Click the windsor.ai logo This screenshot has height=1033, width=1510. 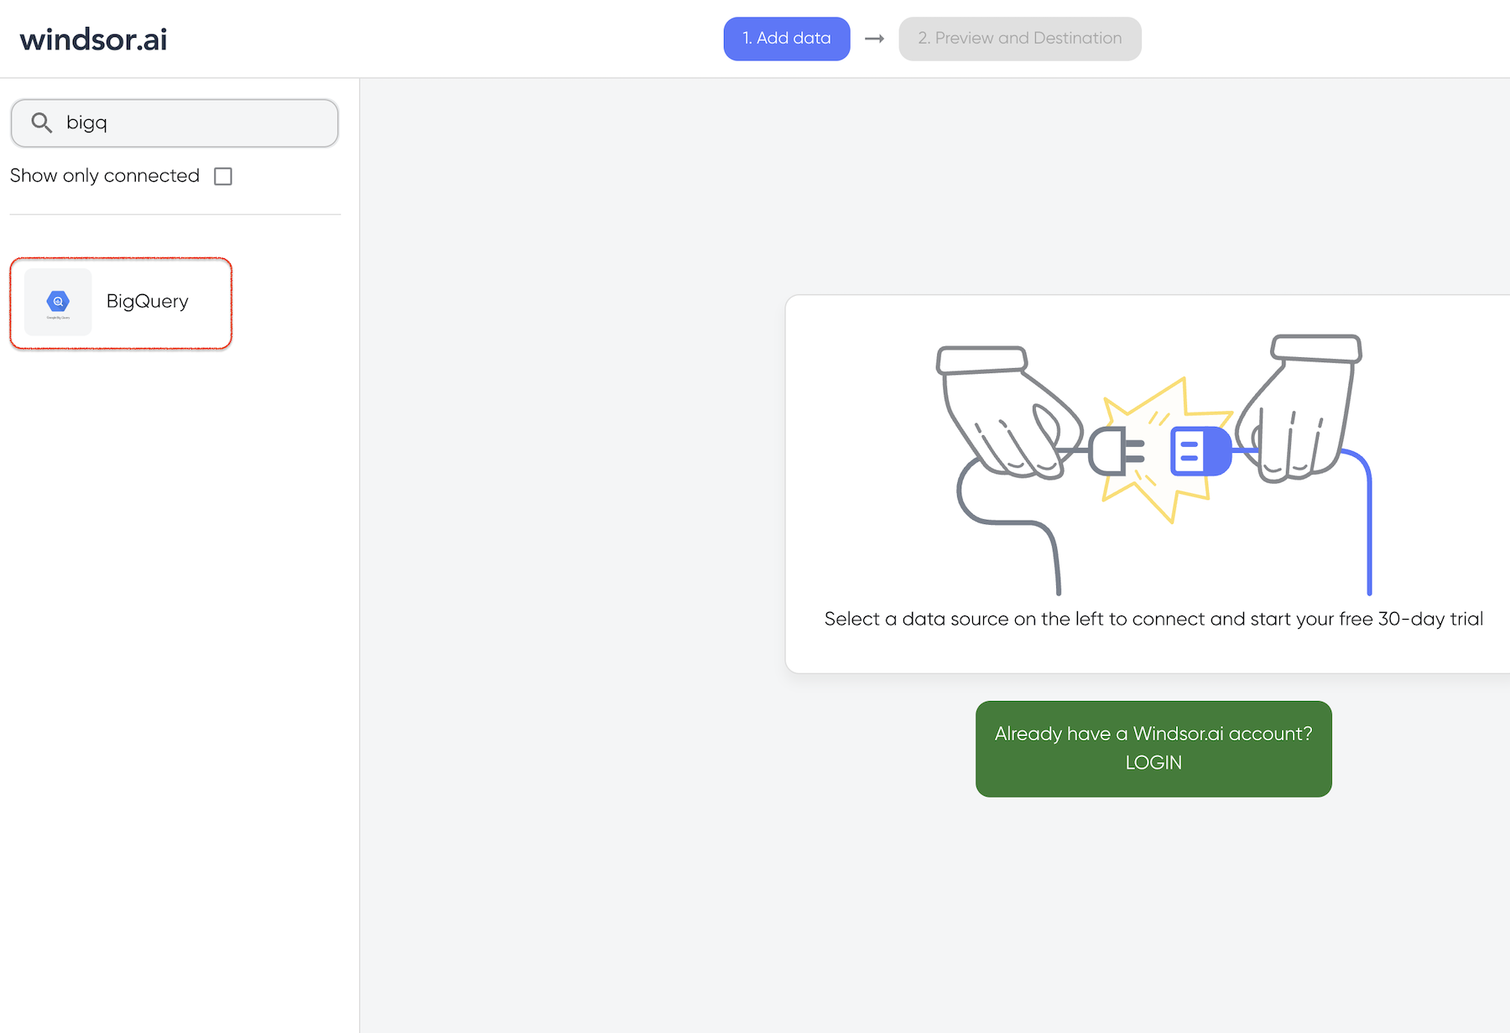click(x=93, y=39)
